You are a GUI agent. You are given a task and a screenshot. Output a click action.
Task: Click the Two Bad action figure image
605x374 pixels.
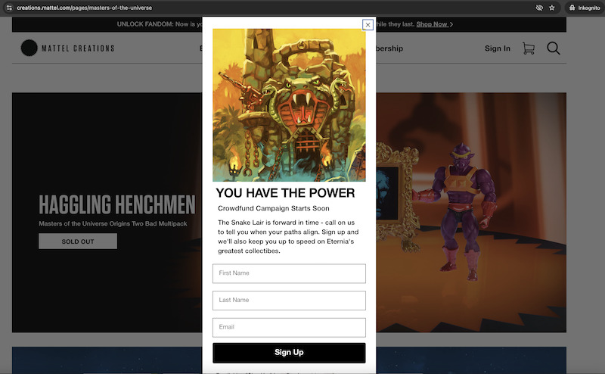tap(459, 210)
